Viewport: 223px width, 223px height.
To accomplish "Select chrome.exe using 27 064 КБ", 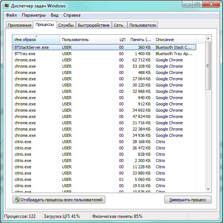I will click(x=104, y=79).
